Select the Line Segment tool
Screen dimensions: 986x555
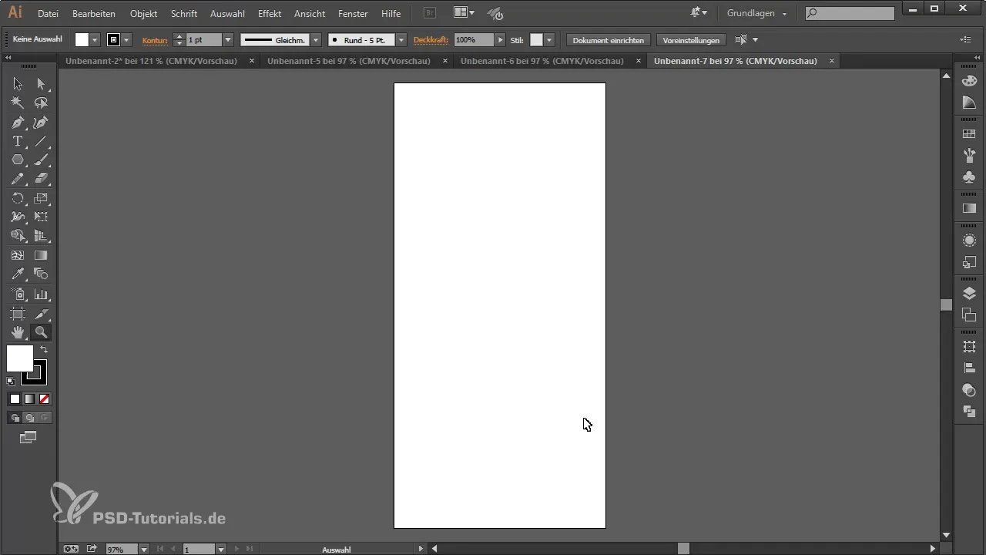tap(41, 142)
